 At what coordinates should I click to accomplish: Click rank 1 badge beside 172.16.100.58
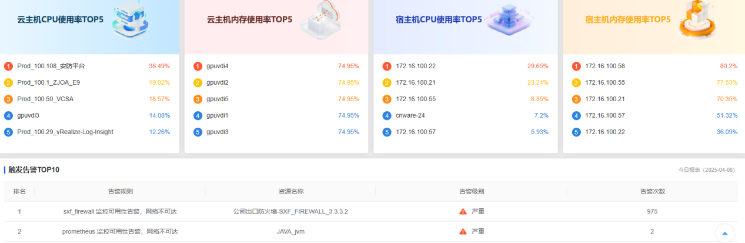click(x=576, y=66)
